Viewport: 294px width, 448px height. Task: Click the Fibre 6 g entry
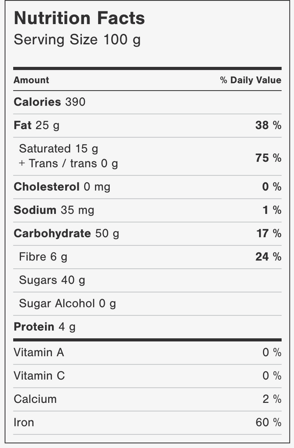(x=43, y=257)
